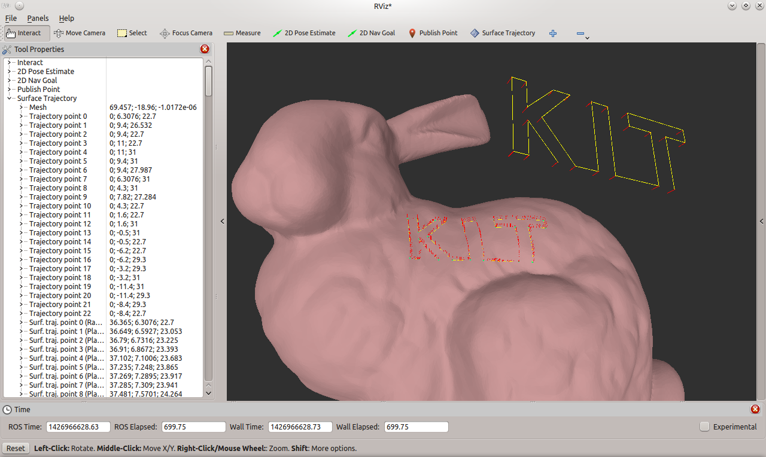This screenshot has height=457, width=766.
Task: Click the Reset button
Action: [16, 448]
